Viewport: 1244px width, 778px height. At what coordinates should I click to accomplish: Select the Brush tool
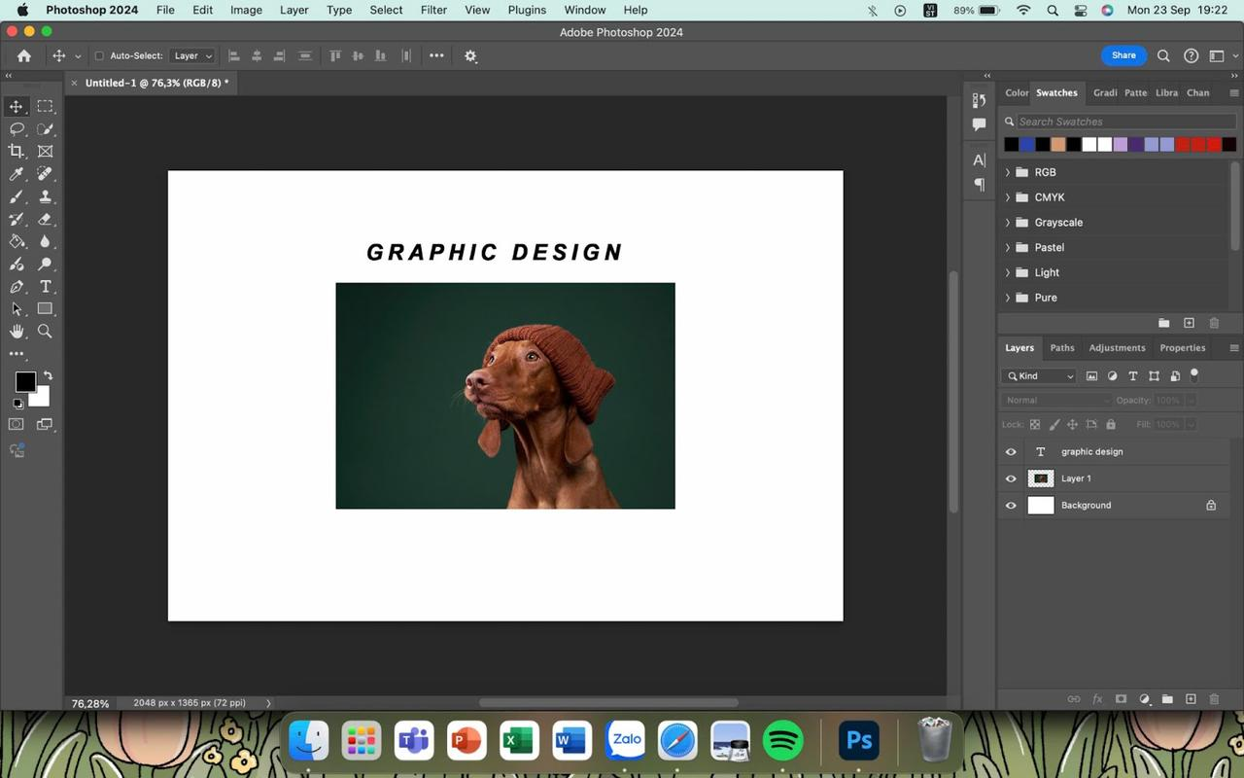pos(15,196)
